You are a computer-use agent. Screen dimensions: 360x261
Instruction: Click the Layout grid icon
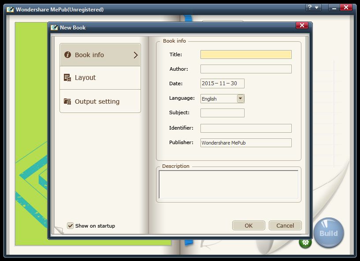(x=67, y=78)
